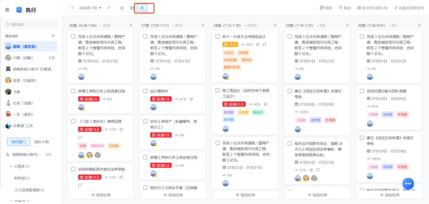Check the 26周 拼缝工序执行并上传进度日报 checkbox
This screenshot has height=204, width=429.
pyautogui.click(x=73, y=91)
